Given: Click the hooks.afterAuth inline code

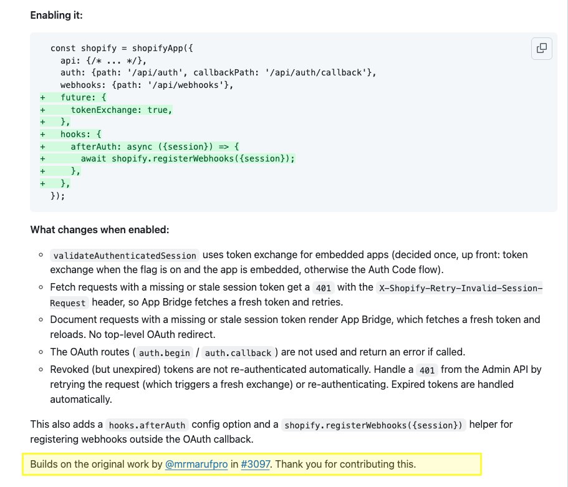Looking at the screenshot, I should tap(147, 425).
